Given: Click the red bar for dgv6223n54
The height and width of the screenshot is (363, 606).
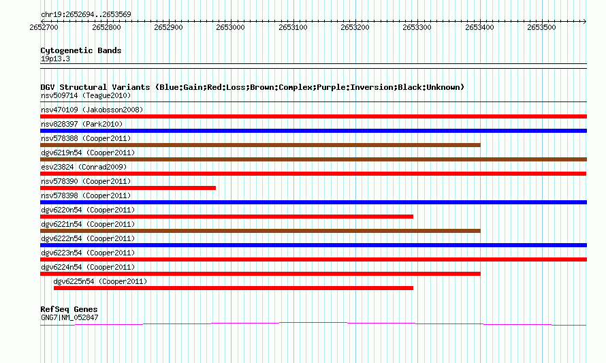Looking at the screenshot, I should [313, 259].
